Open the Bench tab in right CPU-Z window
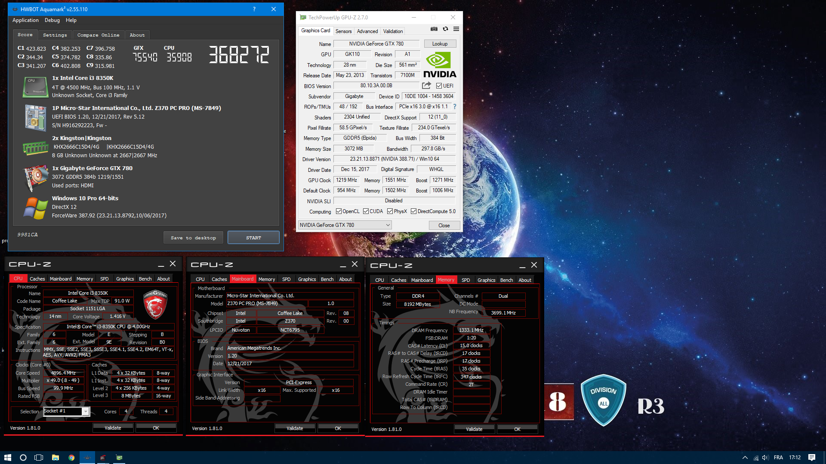Screen dimensions: 826x464 (x=506, y=280)
